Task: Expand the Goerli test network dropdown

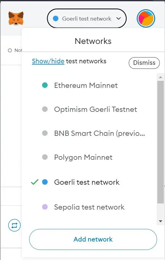Action: (x=87, y=18)
